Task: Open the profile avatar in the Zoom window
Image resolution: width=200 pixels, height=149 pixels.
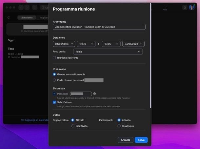Action: pyautogui.click(x=192, y=7)
